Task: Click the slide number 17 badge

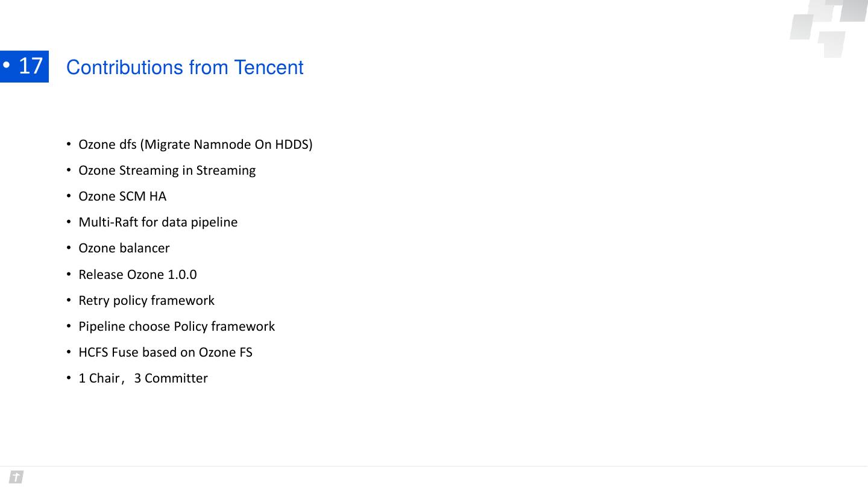Action: 24,66
